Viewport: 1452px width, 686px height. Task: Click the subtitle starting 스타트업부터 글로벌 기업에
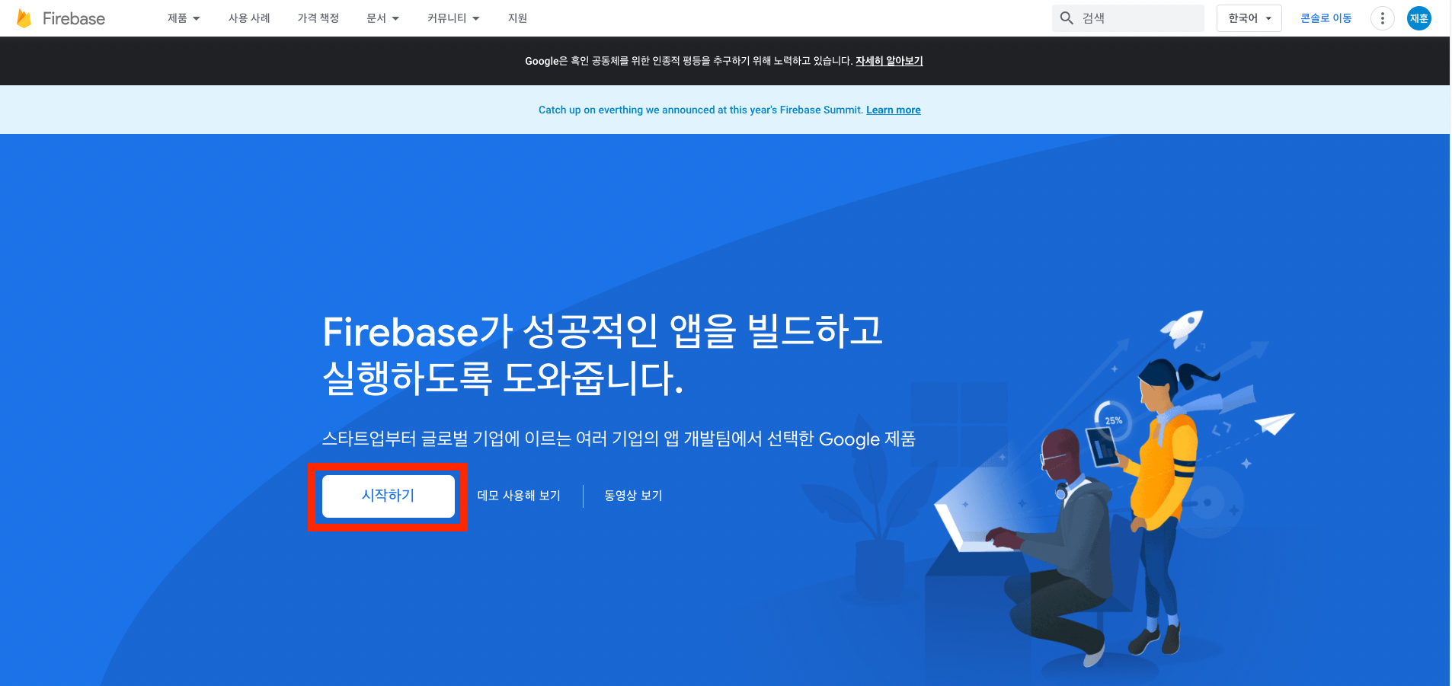(619, 439)
